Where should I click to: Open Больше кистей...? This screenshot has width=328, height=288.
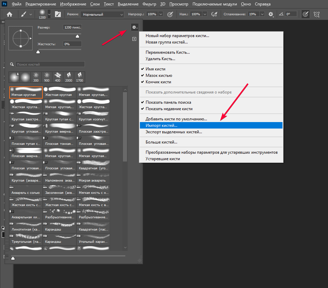[211, 142]
